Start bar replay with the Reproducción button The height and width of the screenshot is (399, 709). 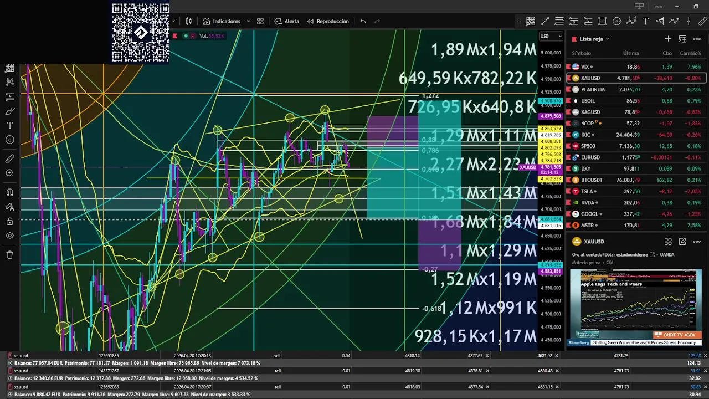click(x=328, y=21)
